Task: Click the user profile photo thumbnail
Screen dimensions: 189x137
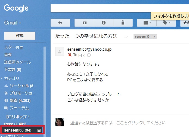Action: click(60, 122)
